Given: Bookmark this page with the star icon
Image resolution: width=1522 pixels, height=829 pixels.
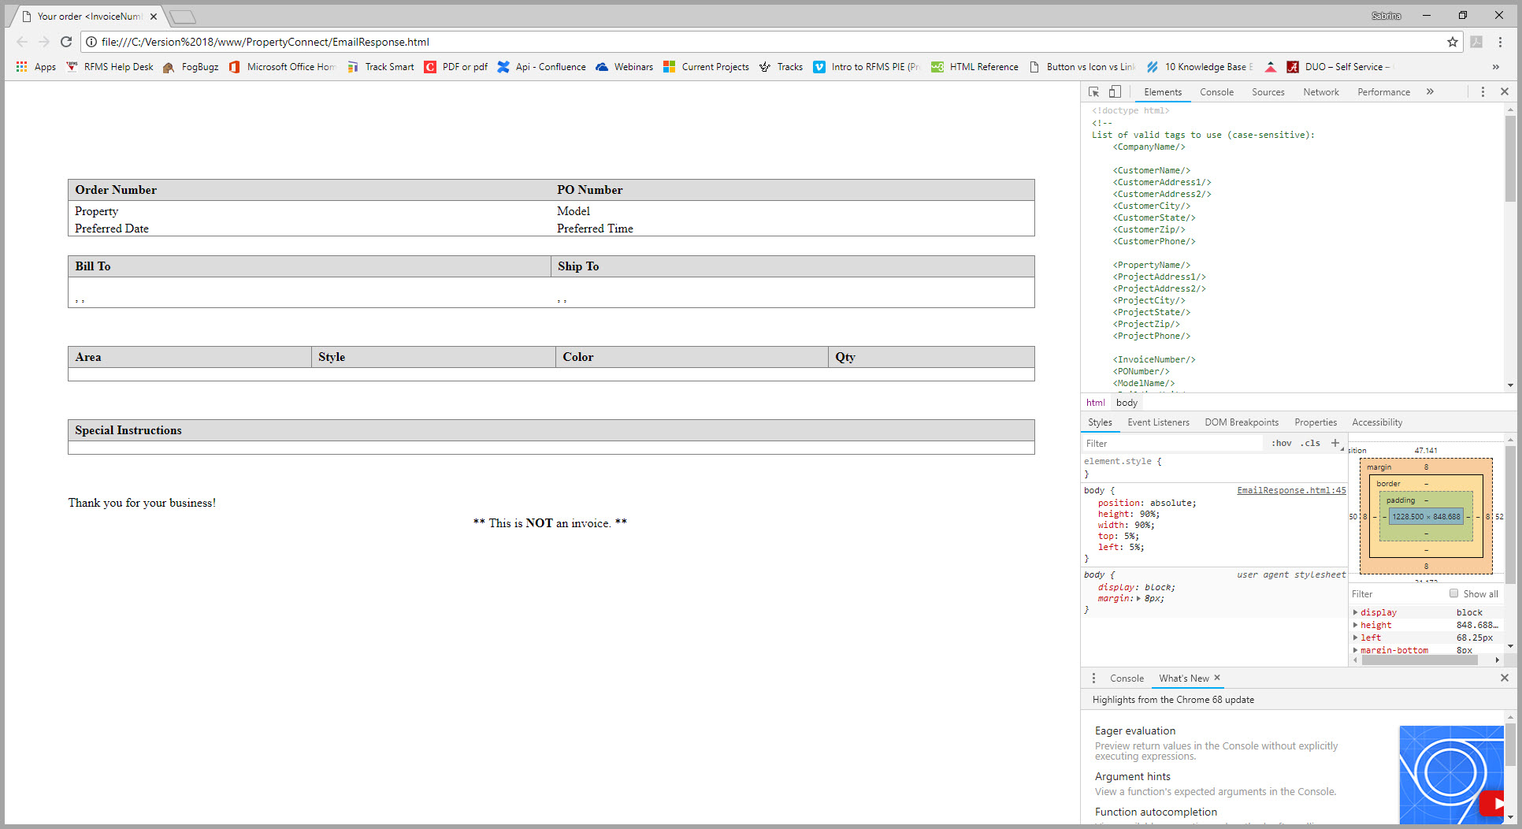Looking at the screenshot, I should coord(1452,42).
